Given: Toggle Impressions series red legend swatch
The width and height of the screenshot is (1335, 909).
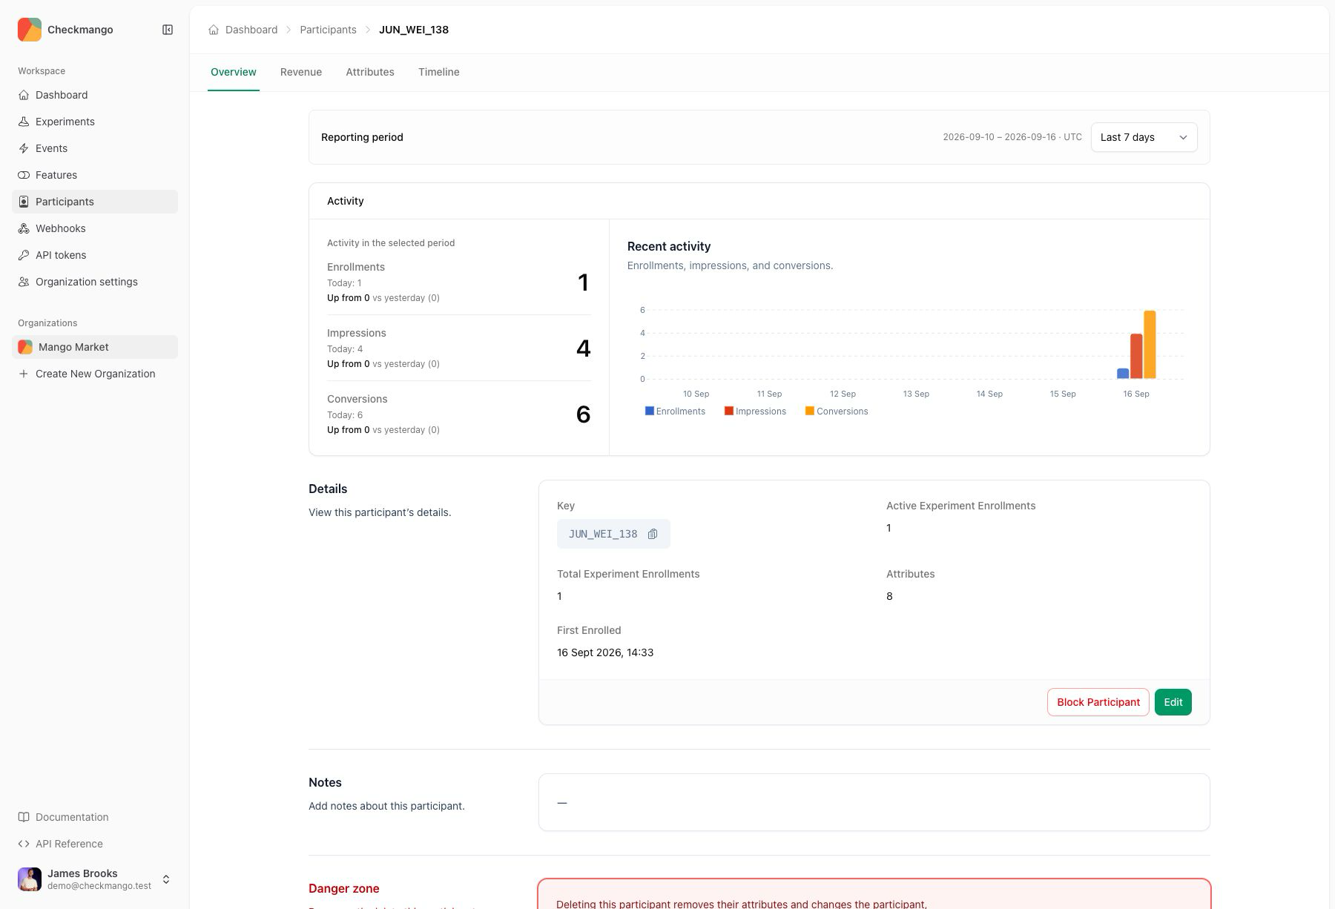Looking at the screenshot, I should pos(729,411).
